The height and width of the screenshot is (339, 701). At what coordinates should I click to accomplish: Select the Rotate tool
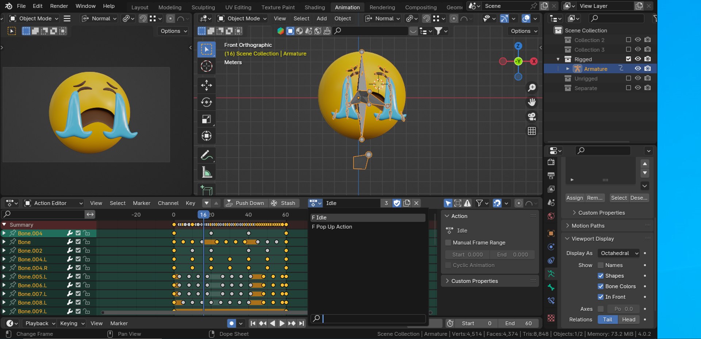pos(206,102)
